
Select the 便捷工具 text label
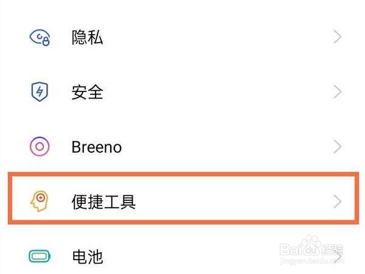(103, 202)
